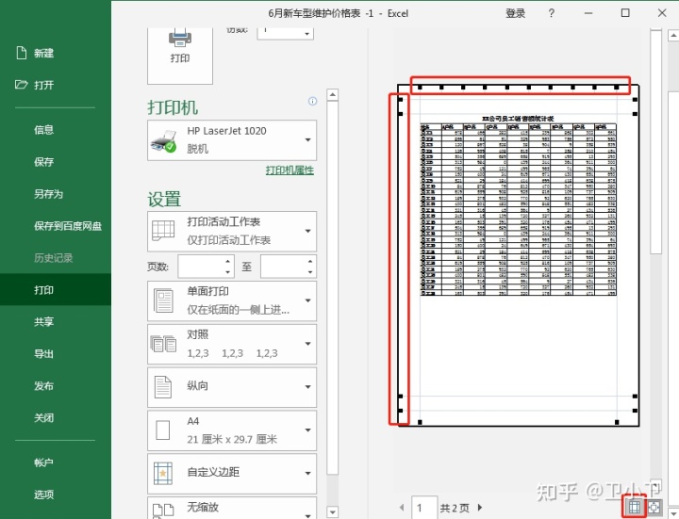This screenshot has width=679, height=519.
Task: Click the settings panel scroll up arrow
Action: tap(332, 95)
